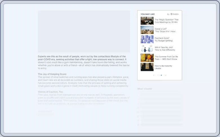
Task: Go to next recommendations page arrow
Action: point(166,75)
